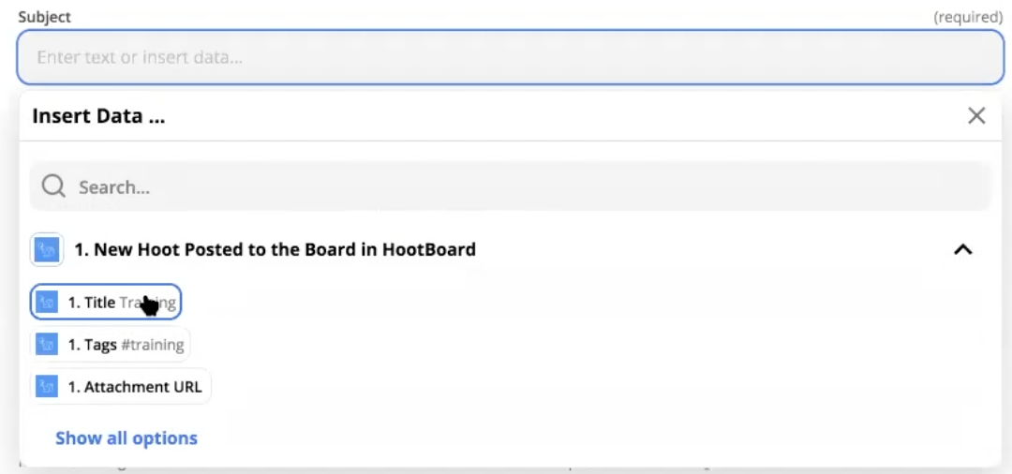Close the Insert Data panel

[x=976, y=116]
